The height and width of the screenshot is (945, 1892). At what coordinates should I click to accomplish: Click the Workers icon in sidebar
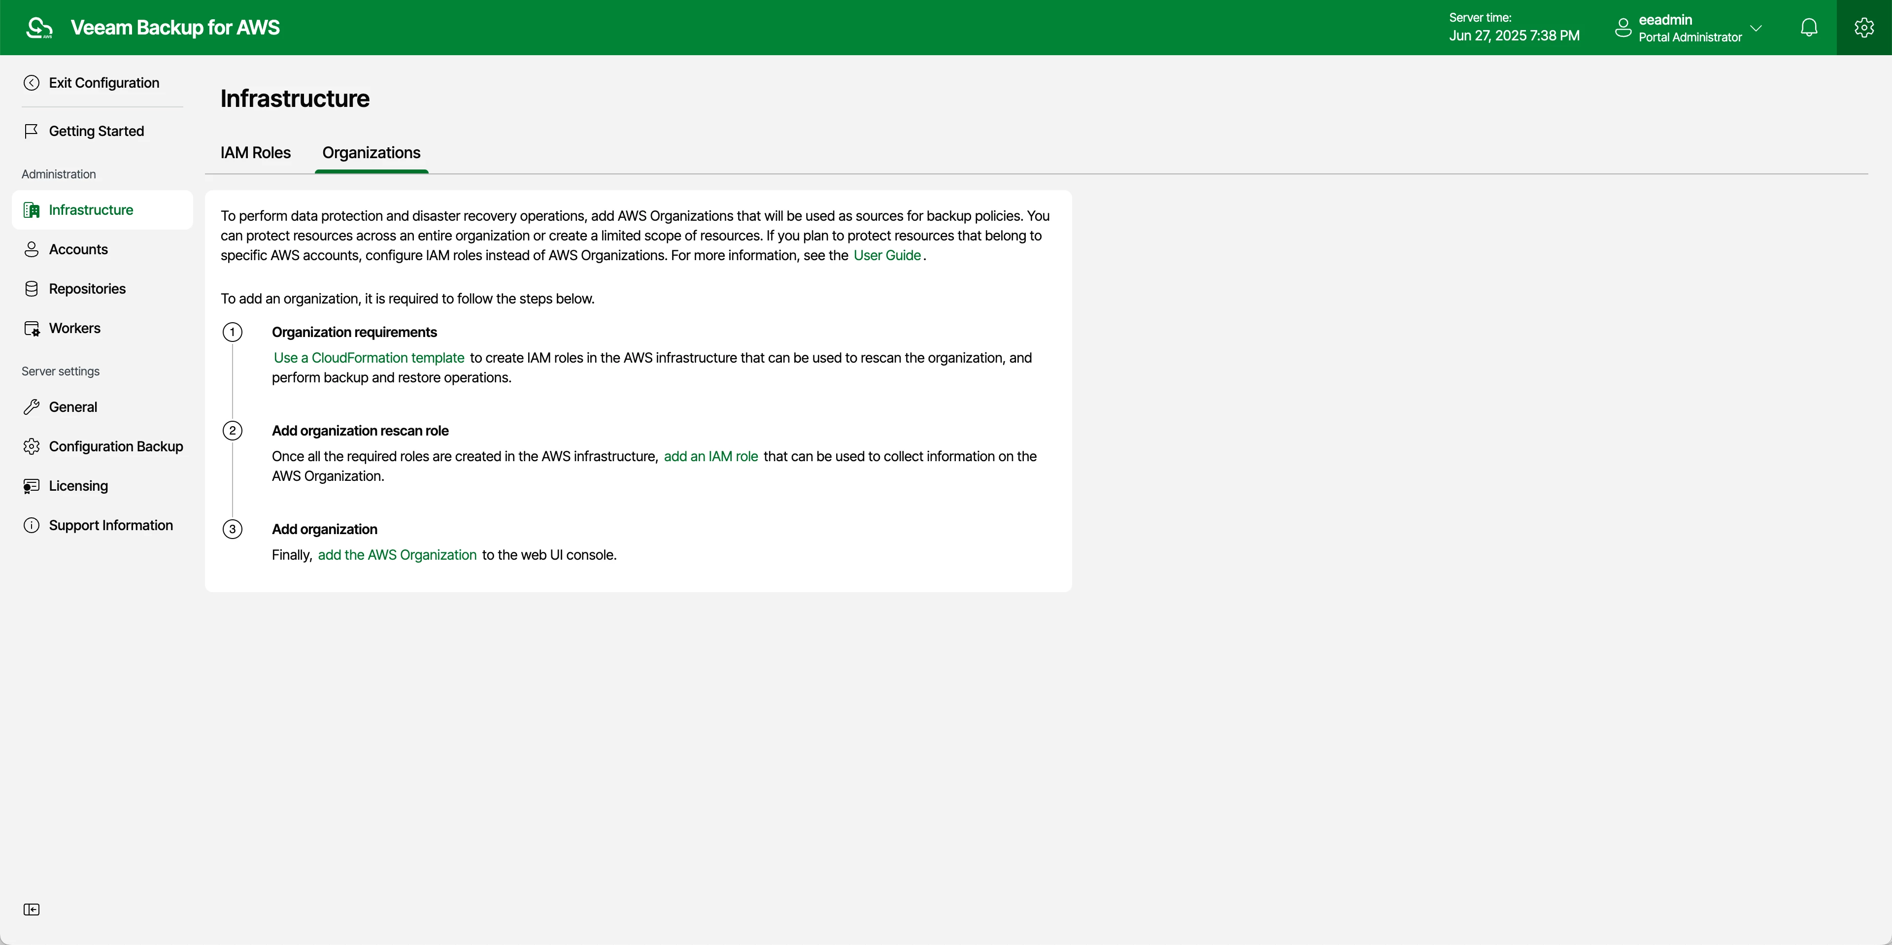[32, 328]
